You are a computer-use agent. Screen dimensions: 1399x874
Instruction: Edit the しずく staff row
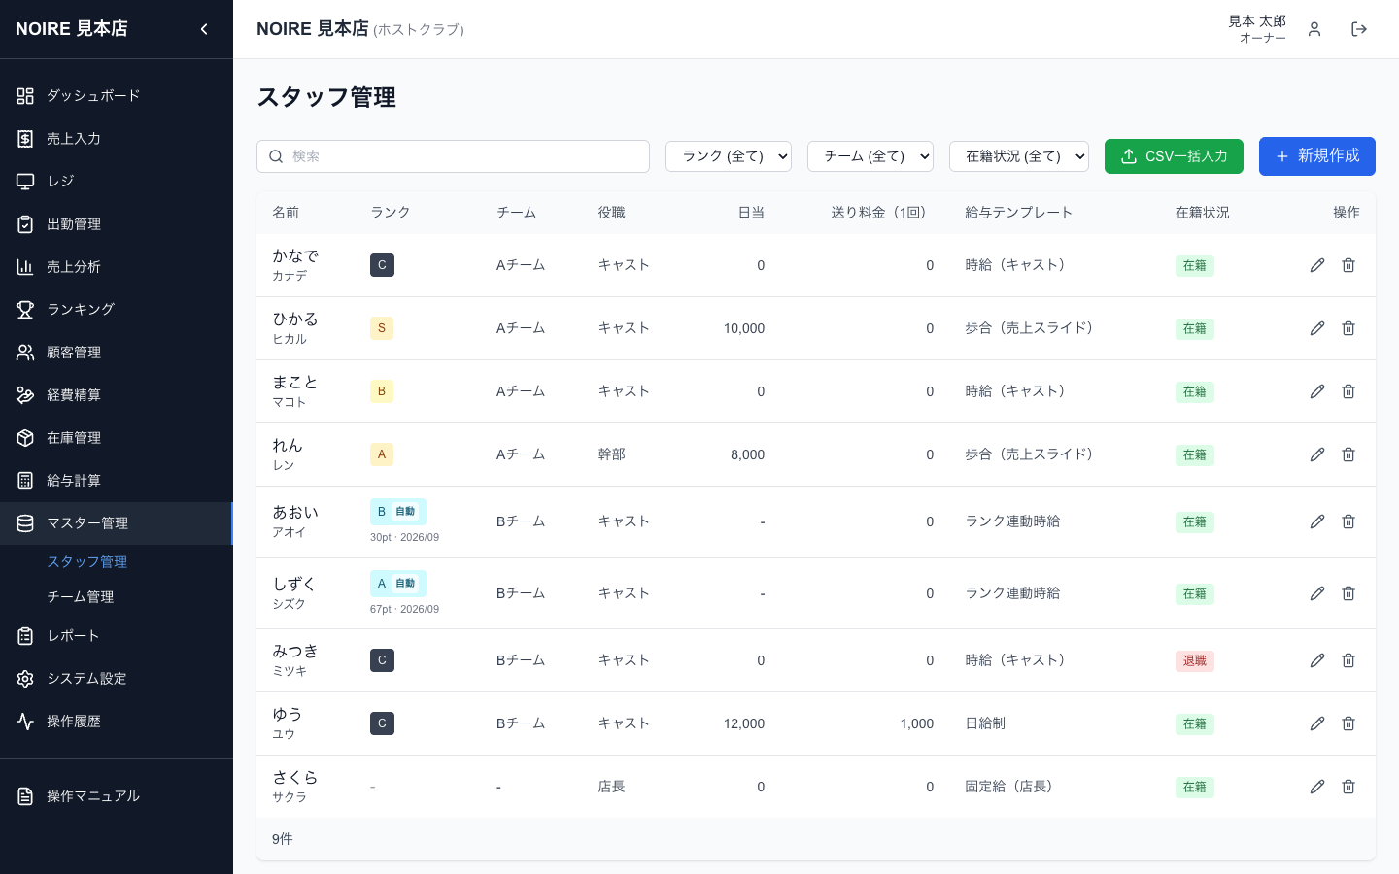(x=1317, y=593)
